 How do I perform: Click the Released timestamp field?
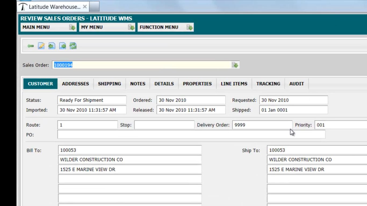[x=191, y=110]
